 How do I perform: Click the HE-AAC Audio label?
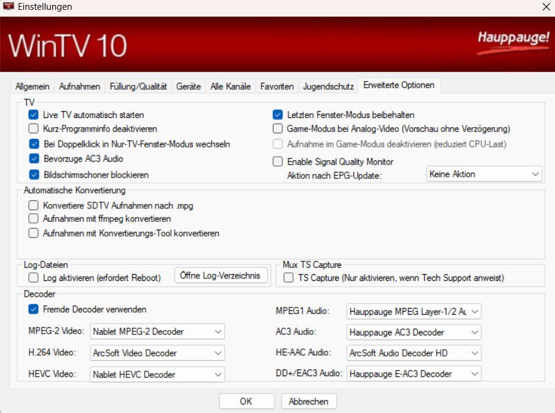pyautogui.click(x=304, y=353)
